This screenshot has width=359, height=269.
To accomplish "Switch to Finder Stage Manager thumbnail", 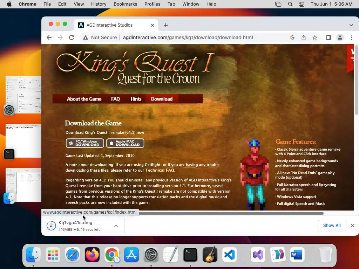I will coord(23,185).
